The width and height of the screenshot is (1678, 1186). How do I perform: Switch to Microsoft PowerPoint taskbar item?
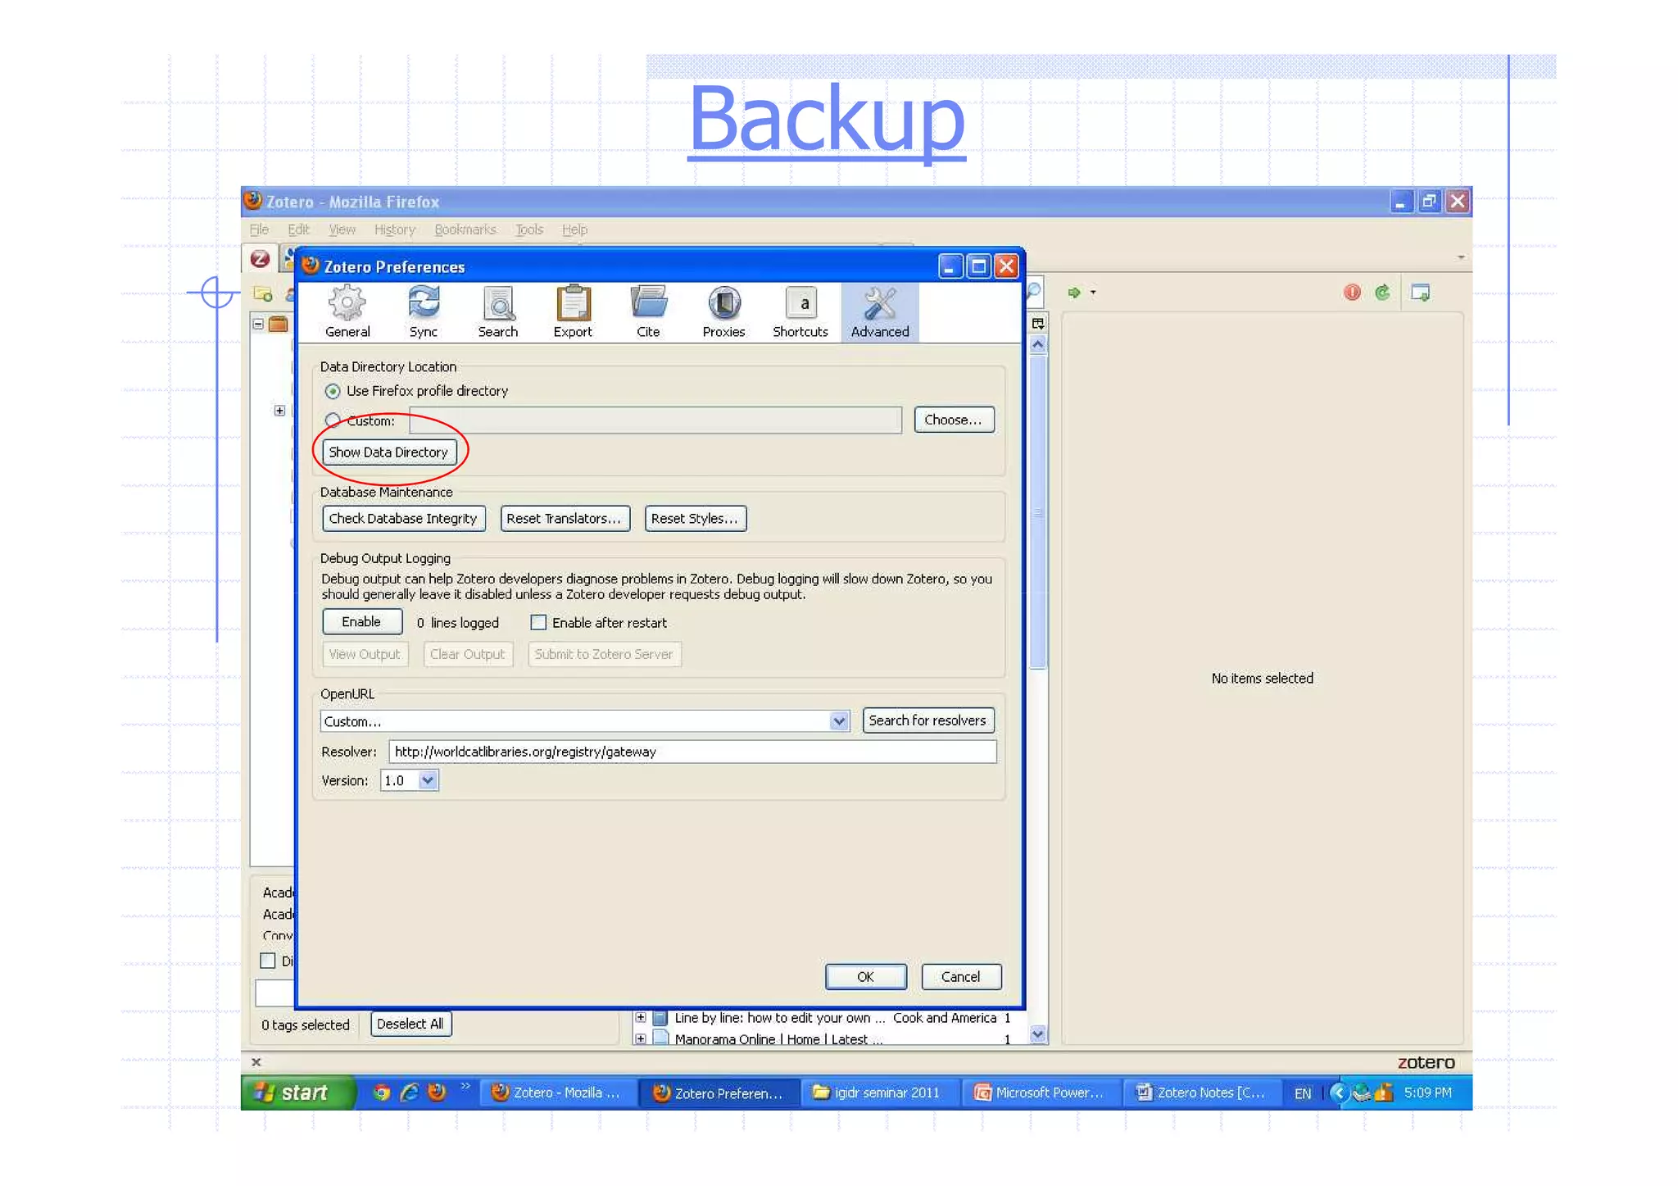click(x=1041, y=1093)
